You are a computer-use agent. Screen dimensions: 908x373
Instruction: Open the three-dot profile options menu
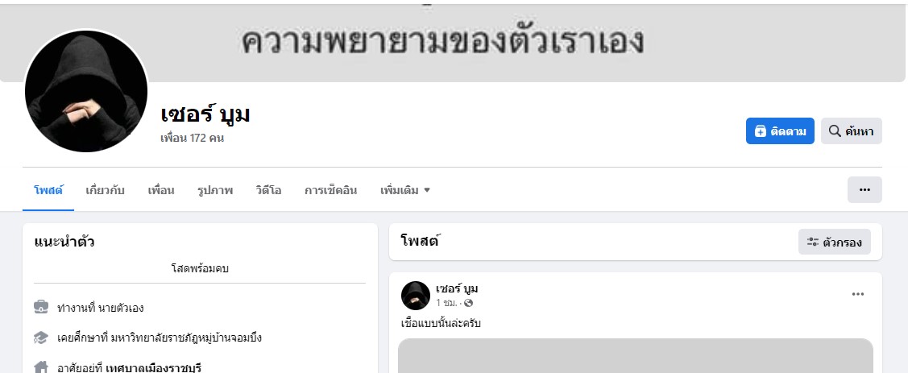(864, 190)
